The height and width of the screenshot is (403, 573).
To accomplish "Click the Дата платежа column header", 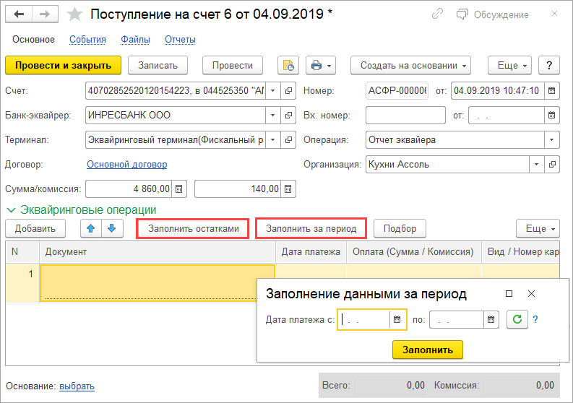I will (x=311, y=252).
